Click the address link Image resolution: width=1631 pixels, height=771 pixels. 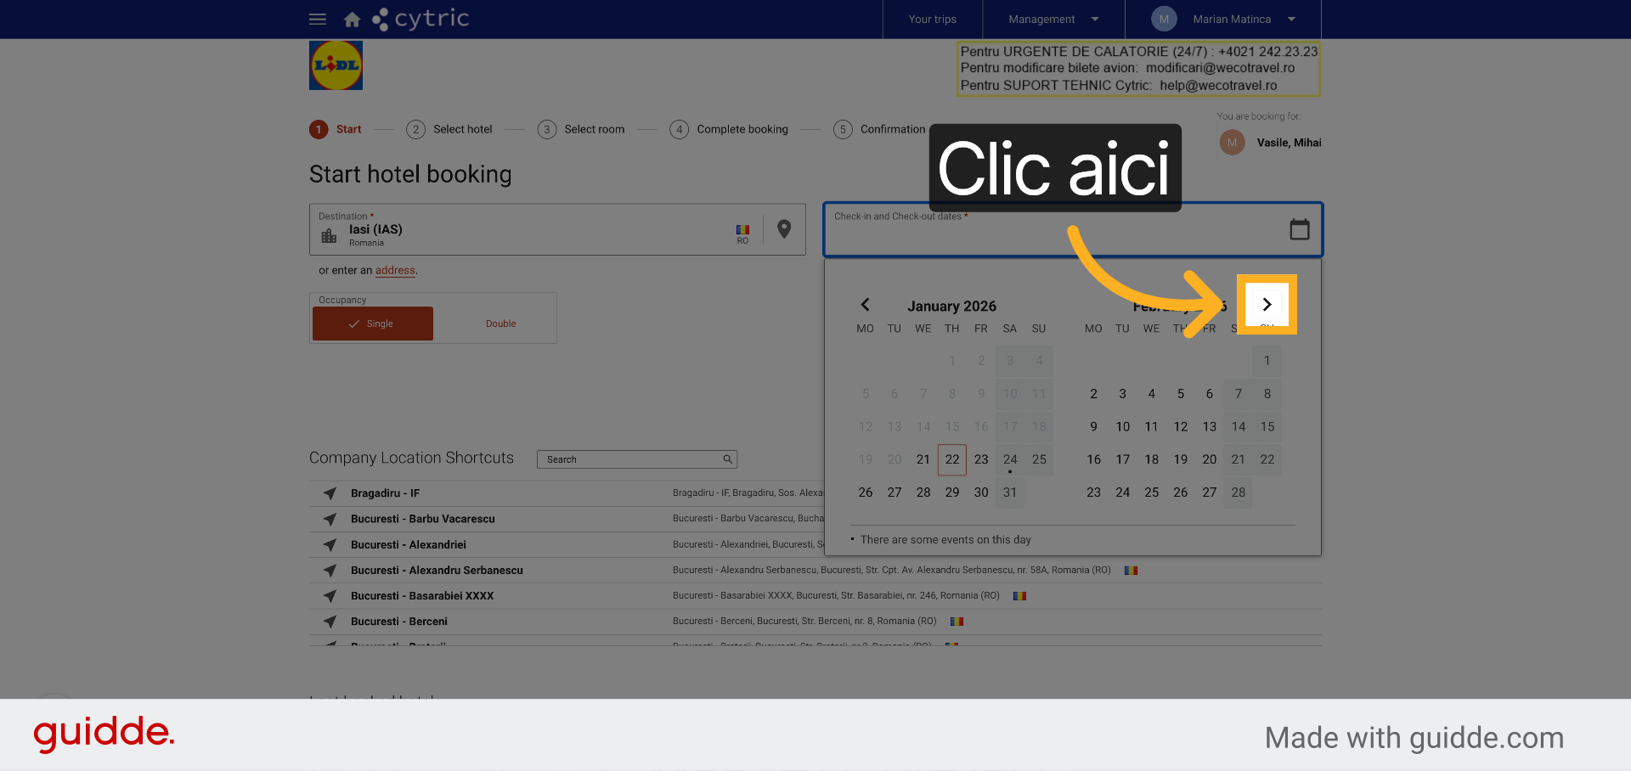(x=395, y=271)
